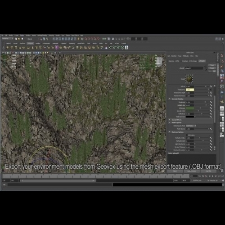Click the Open Scene folder icon
225x225 pixels.
click(19, 39)
